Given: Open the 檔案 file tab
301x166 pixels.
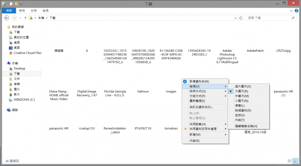Looking at the screenshot, I should click(x=9, y=11).
